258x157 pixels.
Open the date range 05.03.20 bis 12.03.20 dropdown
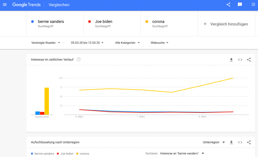tap(87, 43)
